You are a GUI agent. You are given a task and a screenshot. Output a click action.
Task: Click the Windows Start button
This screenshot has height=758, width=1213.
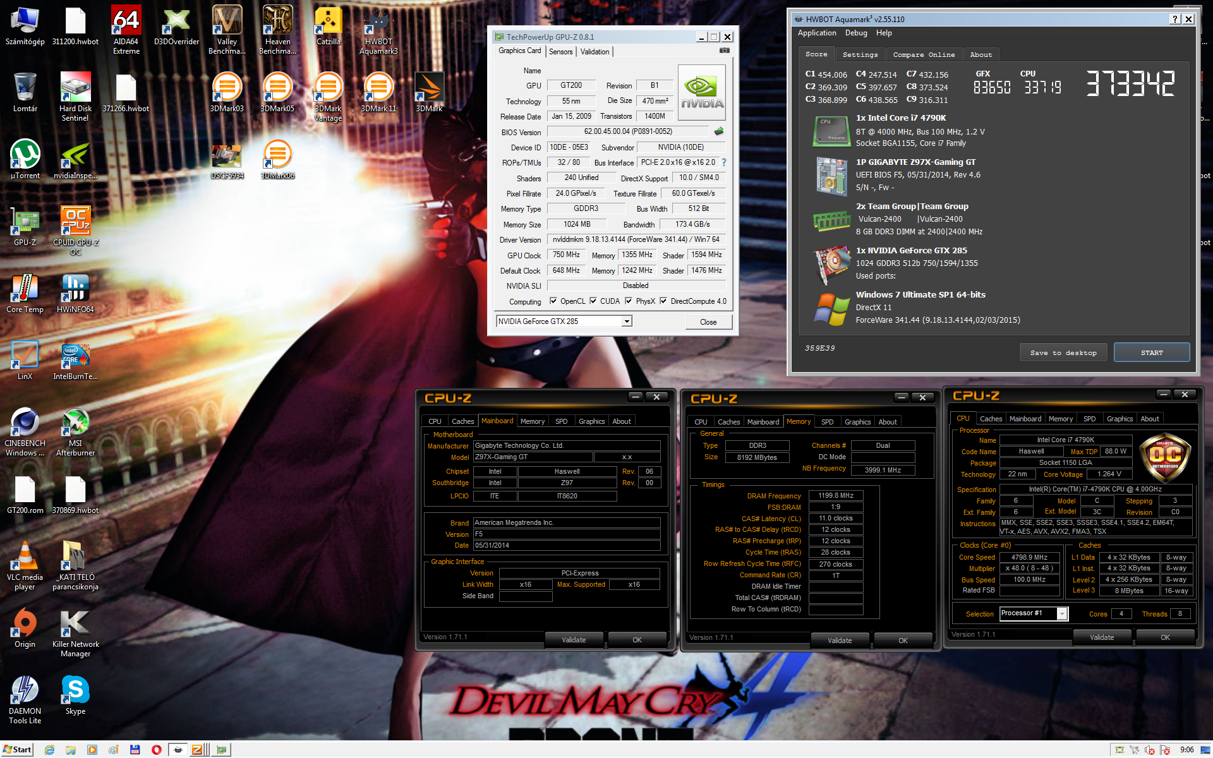17,750
